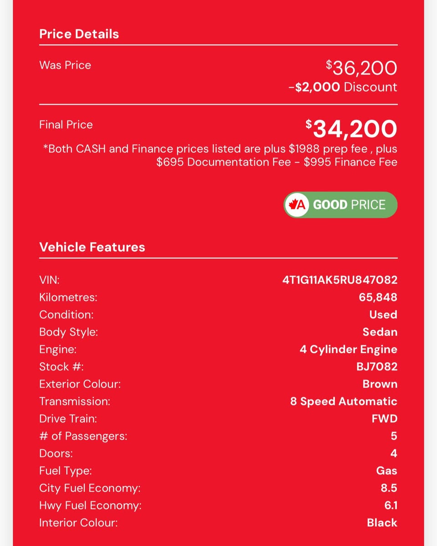Click the Sedan body style value

(380, 332)
